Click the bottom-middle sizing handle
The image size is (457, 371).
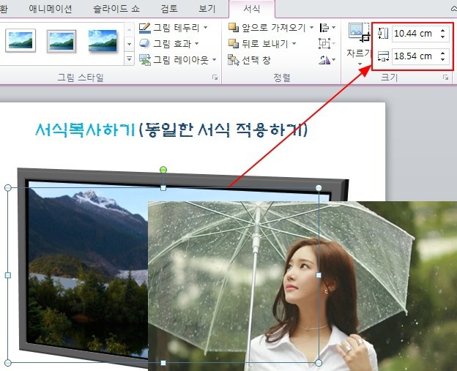click(163, 363)
